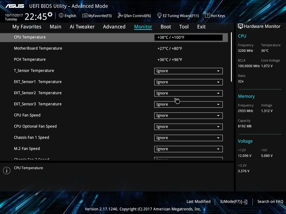Click the ASUS logo
Screen dimensions: 286x214
pos(15,6)
